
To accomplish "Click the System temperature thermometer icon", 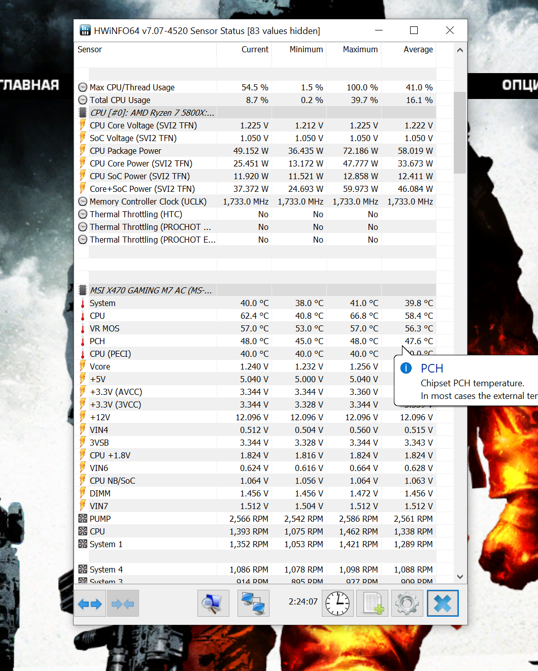I will (x=83, y=303).
